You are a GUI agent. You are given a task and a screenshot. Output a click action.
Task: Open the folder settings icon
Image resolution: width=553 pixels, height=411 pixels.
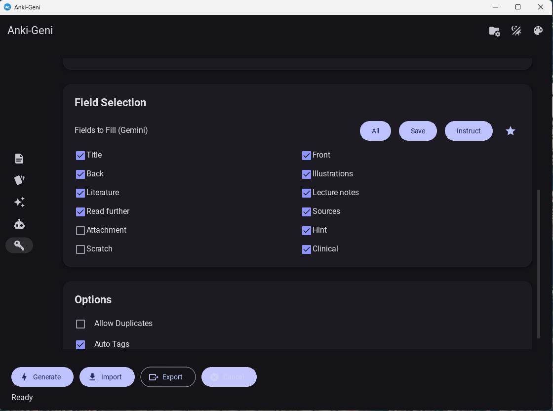point(494,31)
